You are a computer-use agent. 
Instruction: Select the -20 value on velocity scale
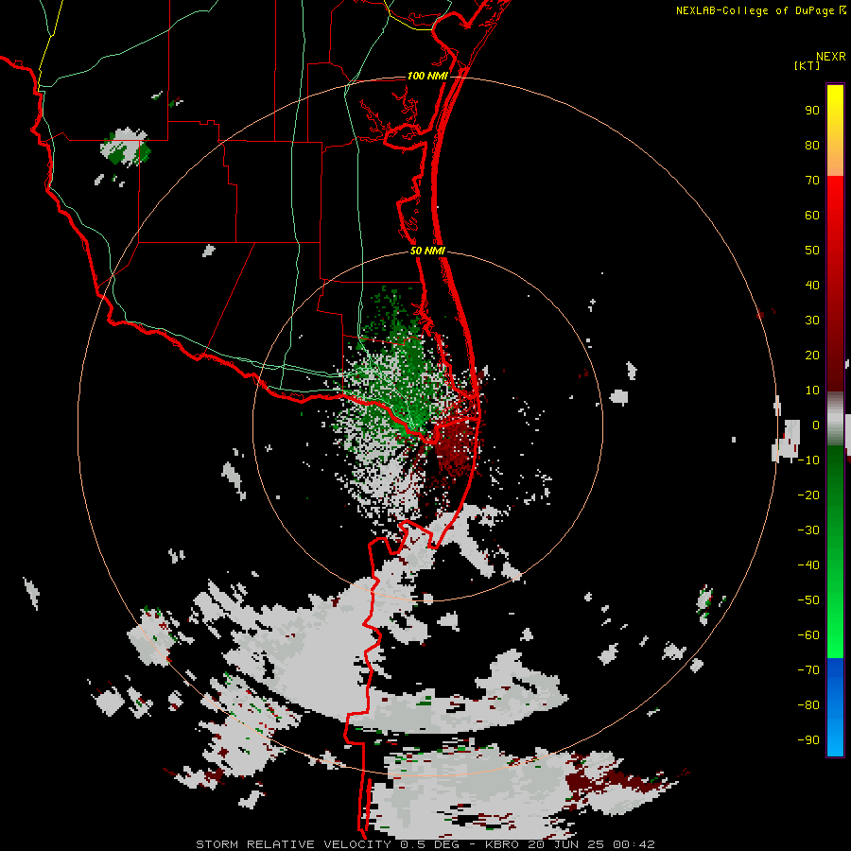tap(808, 495)
